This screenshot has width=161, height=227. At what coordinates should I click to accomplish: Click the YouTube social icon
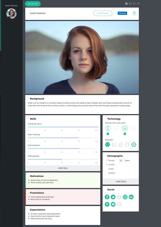113,204
